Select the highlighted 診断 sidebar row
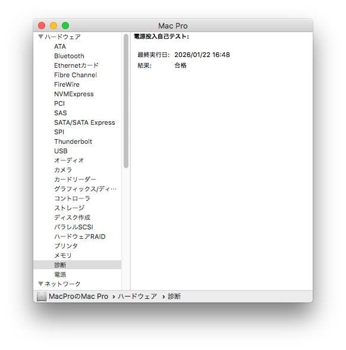 [77, 265]
